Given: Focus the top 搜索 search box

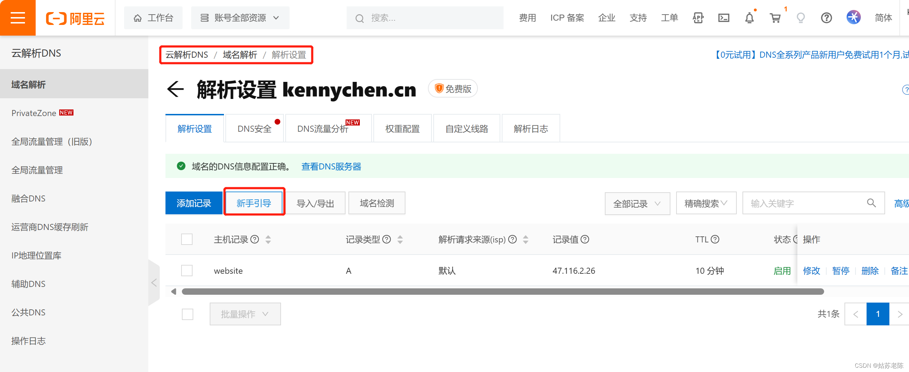Looking at the screenshot, I should coord(425,18).
